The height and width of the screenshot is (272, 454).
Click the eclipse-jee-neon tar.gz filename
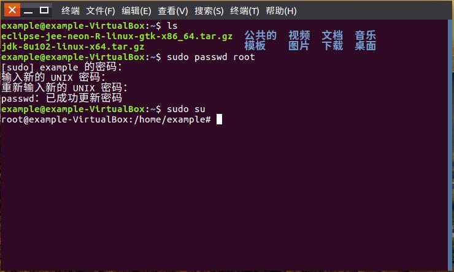tap(117, 36)
